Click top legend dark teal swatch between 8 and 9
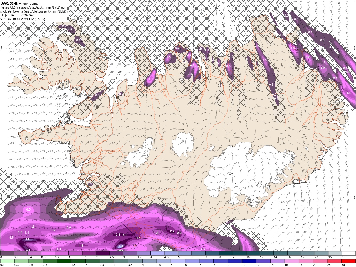The height and width of the screenshot is (267, 356). 226,253
